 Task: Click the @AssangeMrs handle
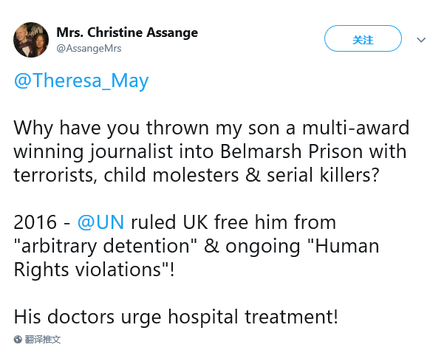pyautogui.click(x=89, y=48)
